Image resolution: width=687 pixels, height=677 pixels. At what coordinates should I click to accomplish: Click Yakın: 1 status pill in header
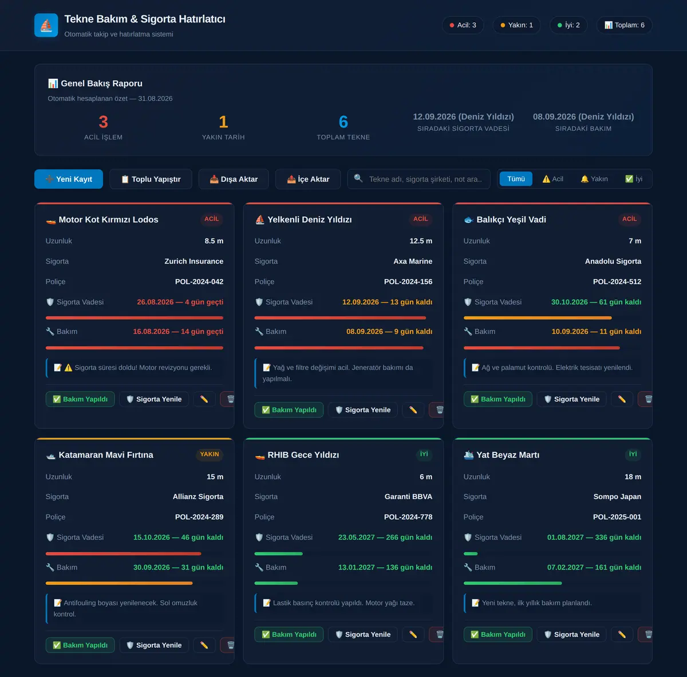[517, 25]
